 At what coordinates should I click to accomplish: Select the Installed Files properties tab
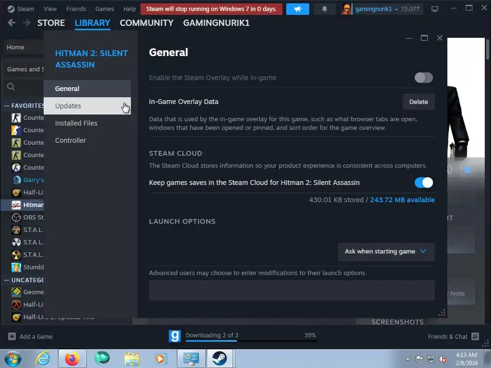(87, 123)
